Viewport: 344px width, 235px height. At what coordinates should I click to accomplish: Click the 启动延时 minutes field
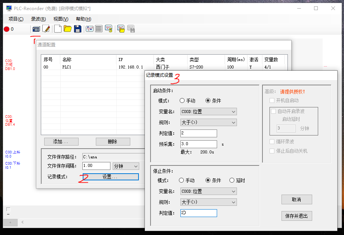286,128
